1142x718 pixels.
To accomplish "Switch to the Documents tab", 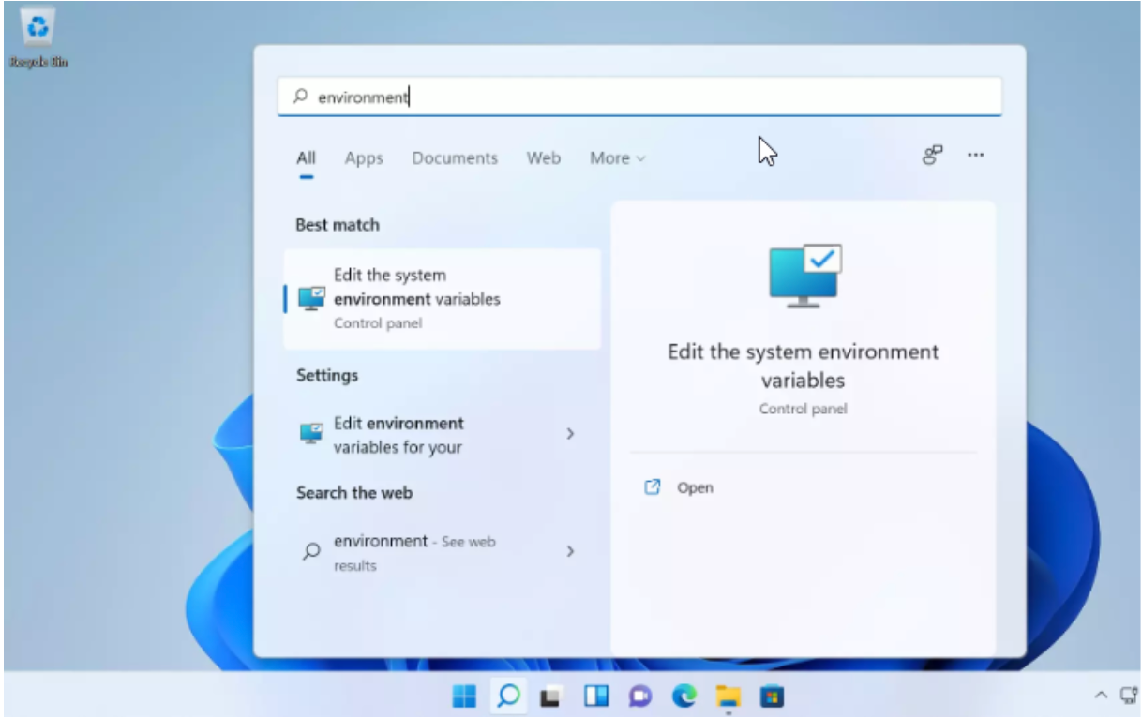I will [x=455, y=158].
